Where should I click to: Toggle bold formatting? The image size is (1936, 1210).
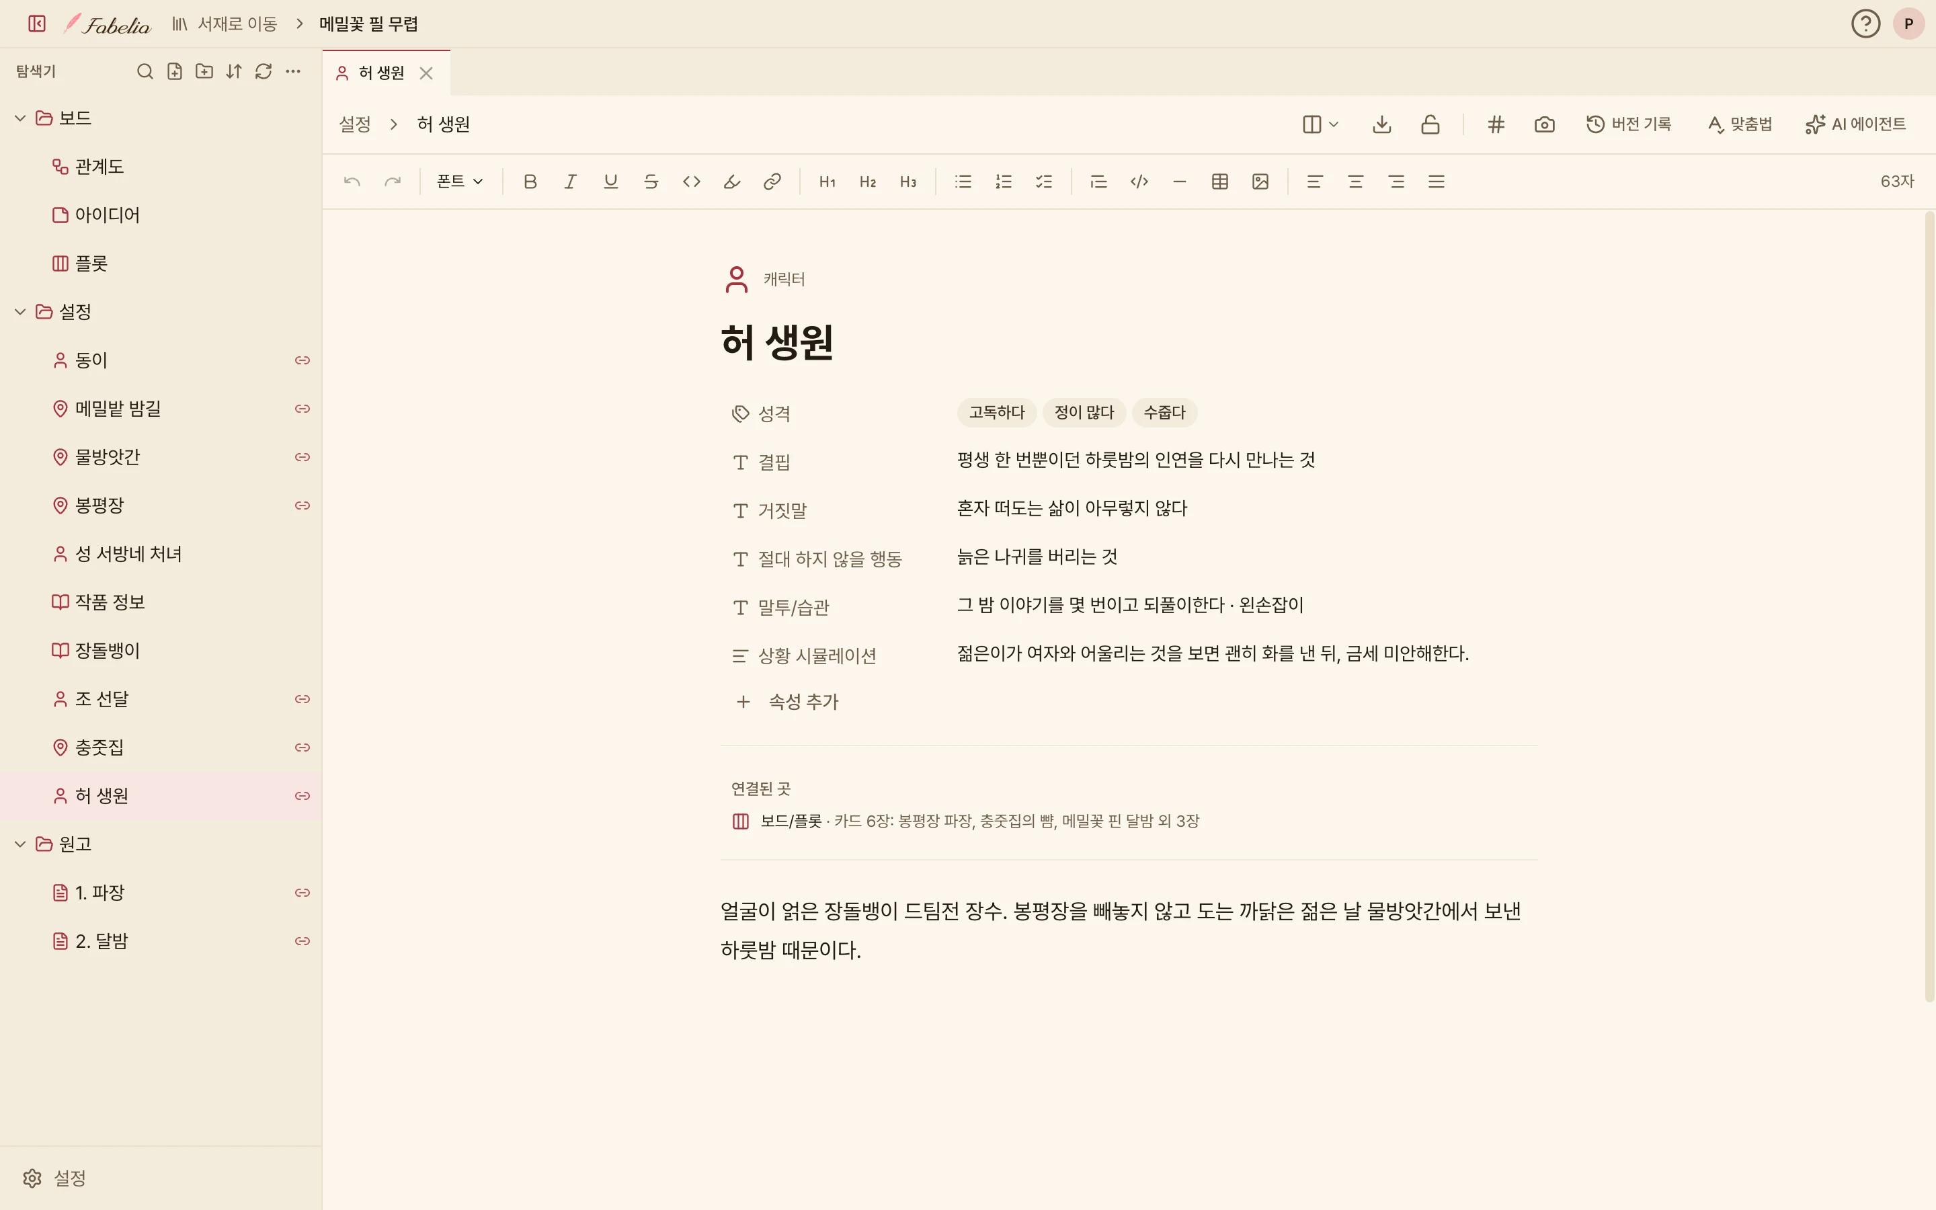pyautogui.click(x=530, y=182)
